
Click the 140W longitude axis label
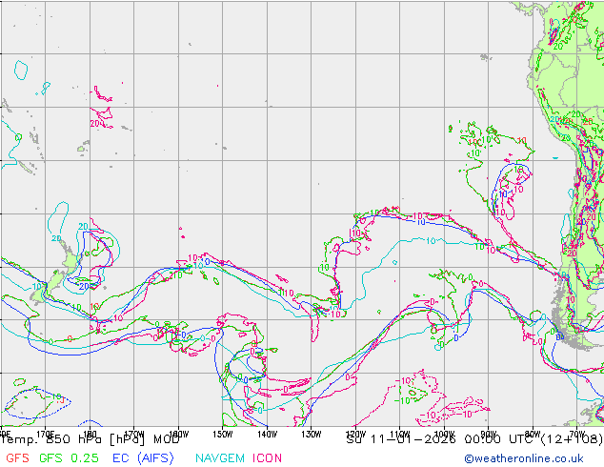[267, 435]
